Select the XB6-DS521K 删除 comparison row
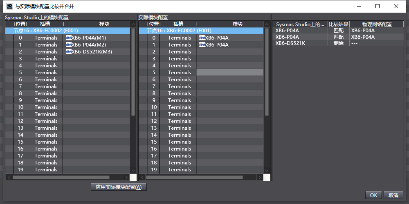This screenshot has height=204, width=409. (338, 43)
